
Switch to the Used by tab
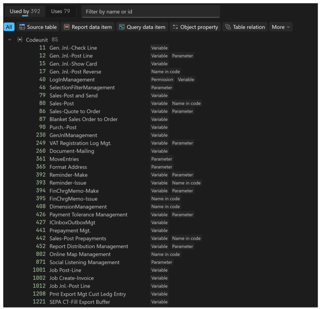coord(25,11)
